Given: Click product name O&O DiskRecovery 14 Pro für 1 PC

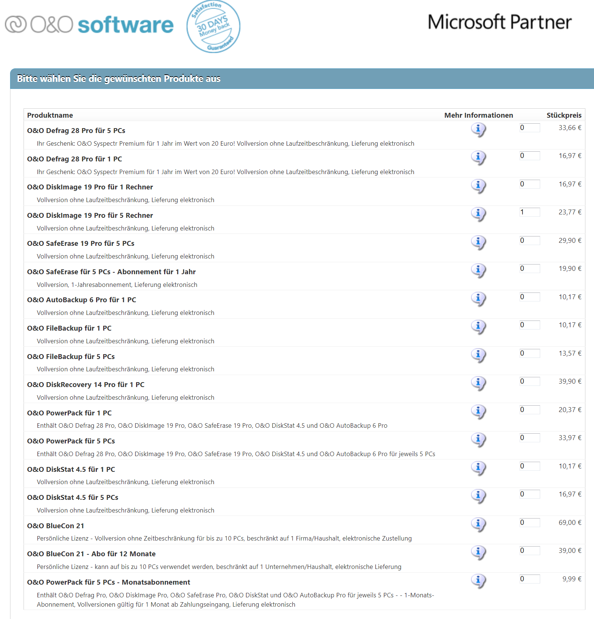Looking at the screenshot, I should [86, 385].
